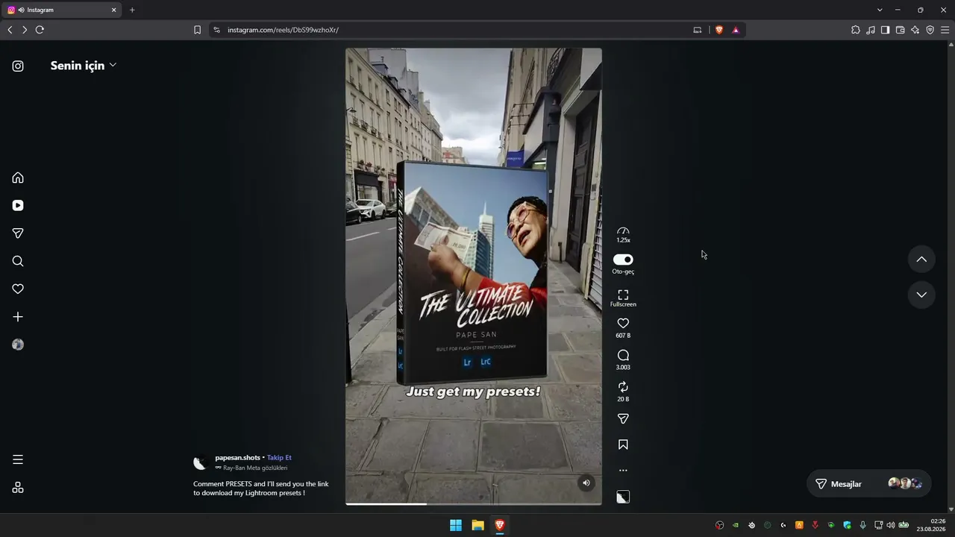This screenshot has height=537, width=955.
Task: Switch to Brave on the taskbar
Action: tap(500, 525)
